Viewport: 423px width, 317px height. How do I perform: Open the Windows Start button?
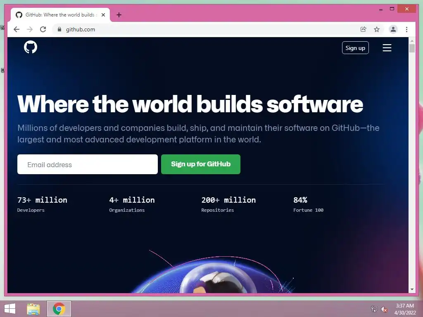pos(10,309)
